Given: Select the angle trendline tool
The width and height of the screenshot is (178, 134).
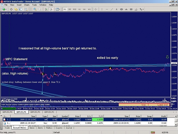Looking at the screenshot, I should [x=136, y=9].
